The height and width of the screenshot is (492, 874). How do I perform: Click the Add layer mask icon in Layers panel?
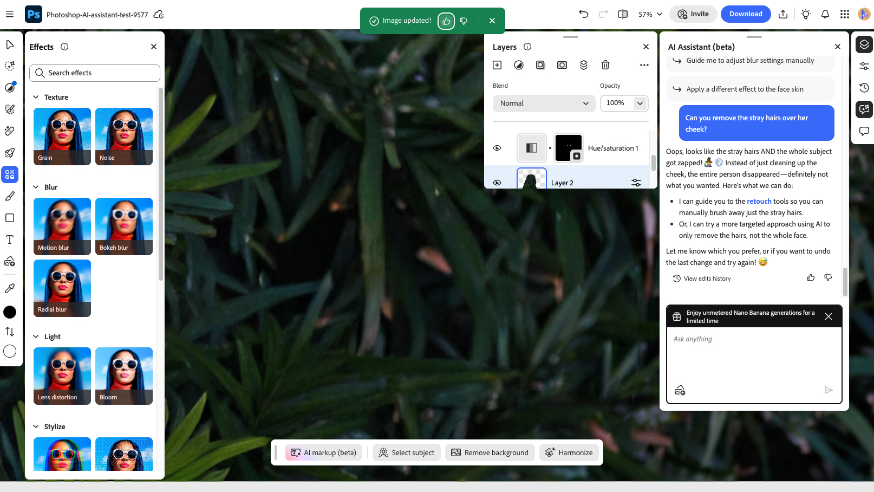540,64
